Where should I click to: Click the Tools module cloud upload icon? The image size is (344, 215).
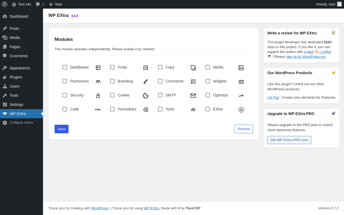(193, 110)
